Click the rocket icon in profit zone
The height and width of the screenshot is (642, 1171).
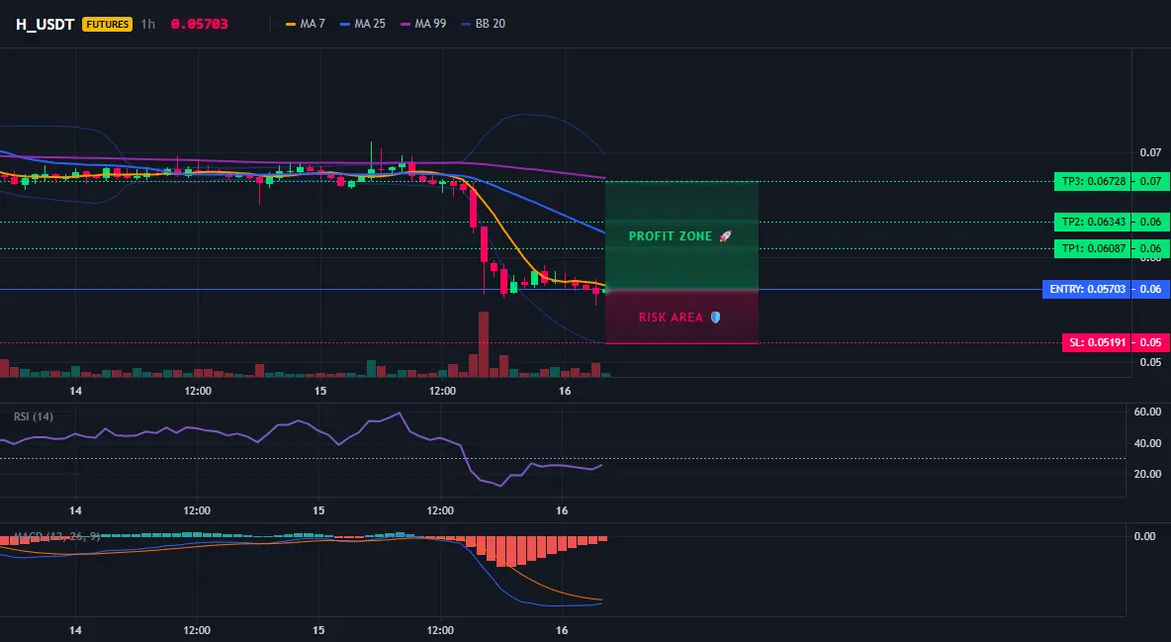[725, 236]
